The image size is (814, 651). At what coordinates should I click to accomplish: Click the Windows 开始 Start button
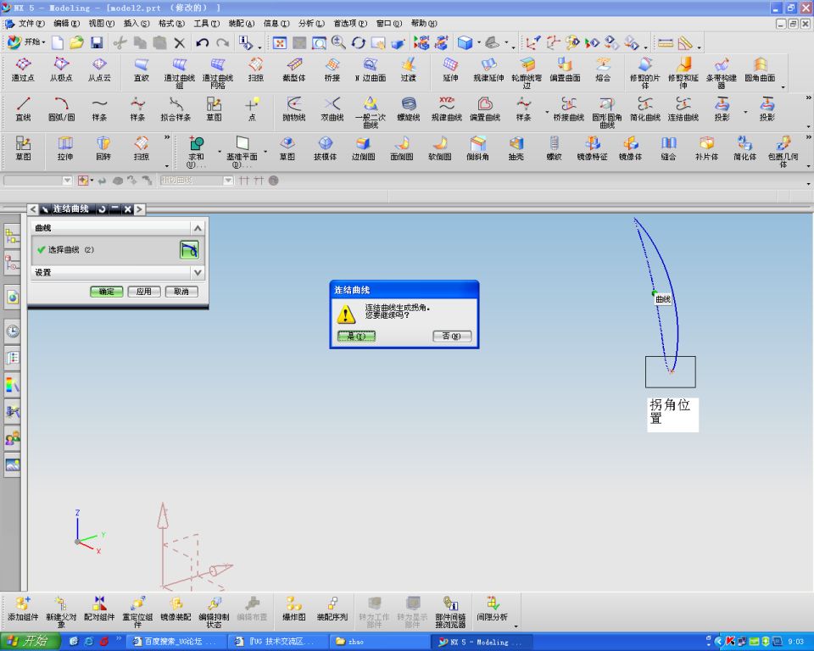tap(31, 641)
